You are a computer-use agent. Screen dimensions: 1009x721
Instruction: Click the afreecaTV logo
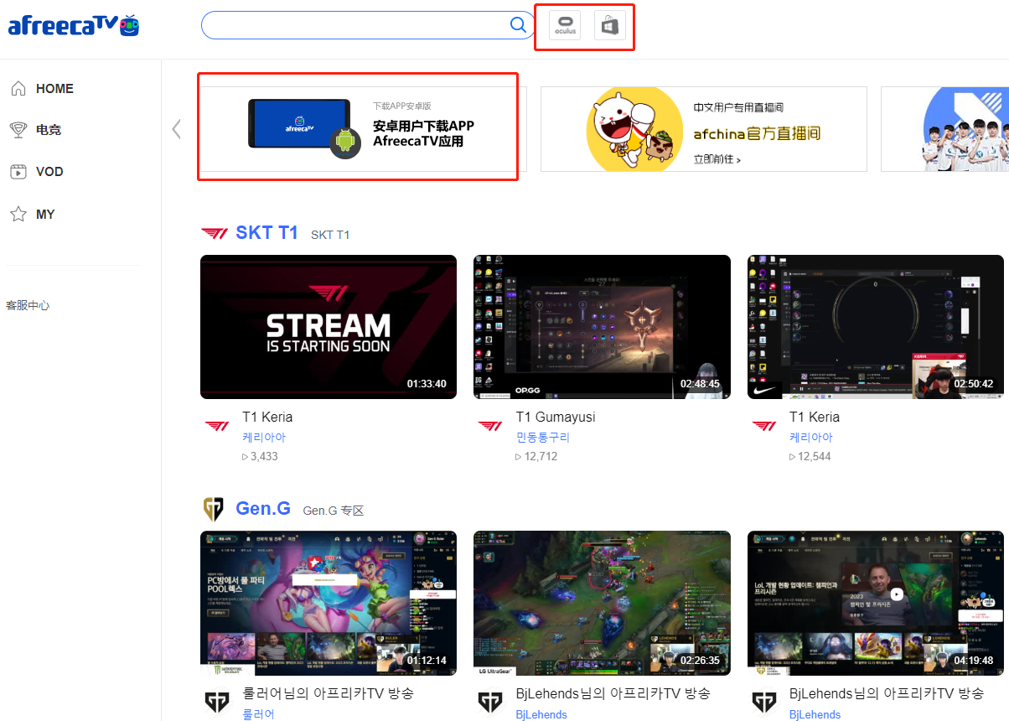pyautogui.click(x=73, y=25)
